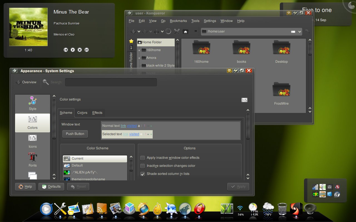Go back in Konqueror toolbar
Screen dimensions: 356x222
click(134, 31)
